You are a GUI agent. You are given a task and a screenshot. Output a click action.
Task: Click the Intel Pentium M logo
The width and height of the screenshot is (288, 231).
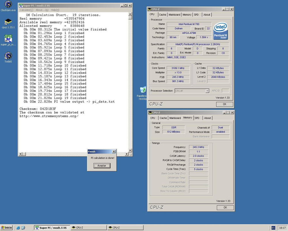point(220,31)
